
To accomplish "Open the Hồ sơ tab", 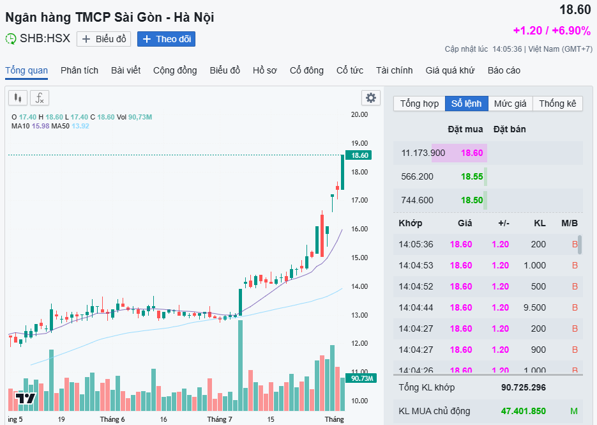I will 264,70.
